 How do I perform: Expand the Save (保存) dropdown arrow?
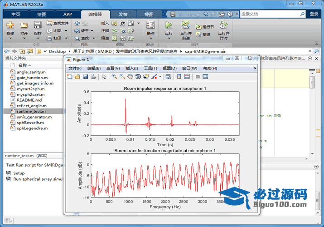tap(38, 38)
